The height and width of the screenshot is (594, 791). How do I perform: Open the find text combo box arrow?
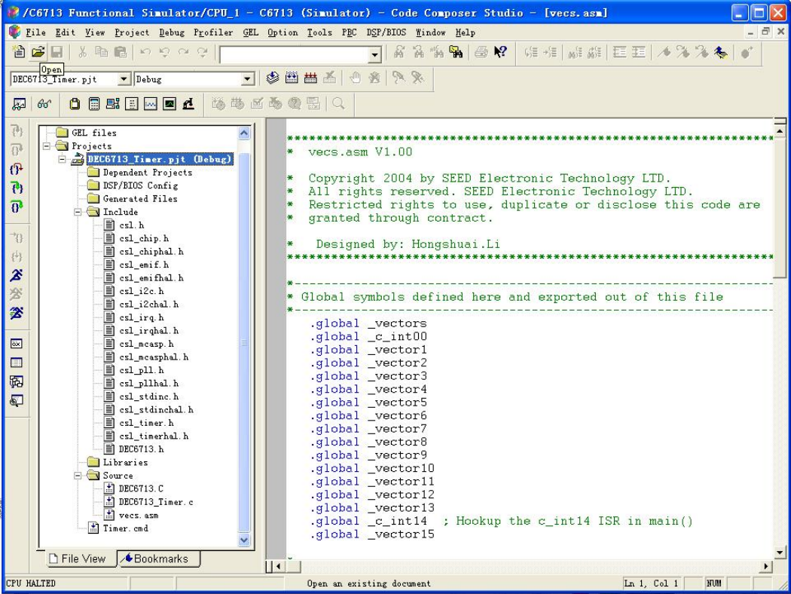click(374, 54)
